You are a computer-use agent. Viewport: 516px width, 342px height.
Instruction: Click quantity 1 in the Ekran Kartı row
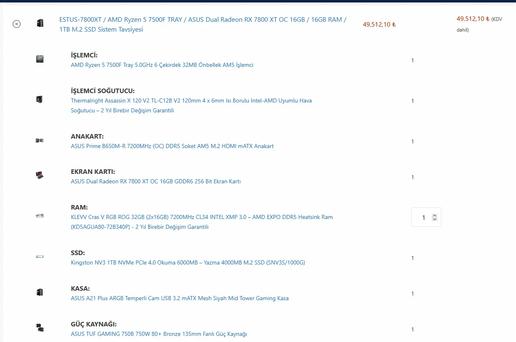pos(413,177)
